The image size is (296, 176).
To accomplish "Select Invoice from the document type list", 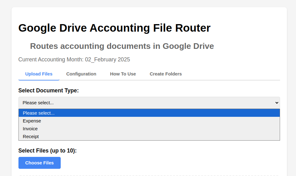I will (149, 129).
